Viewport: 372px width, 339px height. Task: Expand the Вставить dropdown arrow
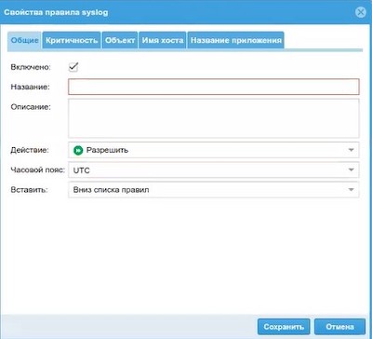tap(351, 189)
